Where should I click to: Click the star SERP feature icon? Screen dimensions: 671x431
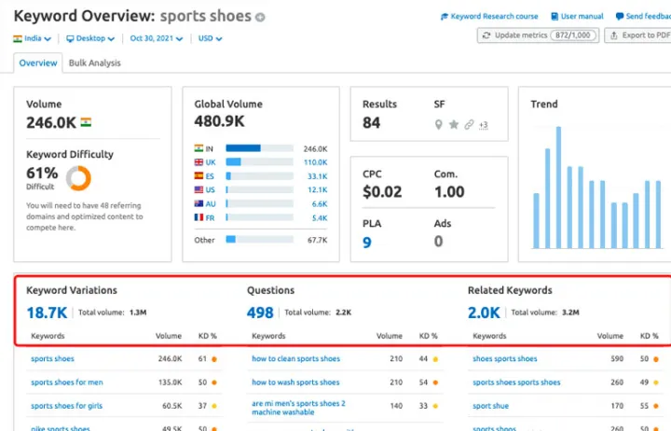click(x=454, y=124)
